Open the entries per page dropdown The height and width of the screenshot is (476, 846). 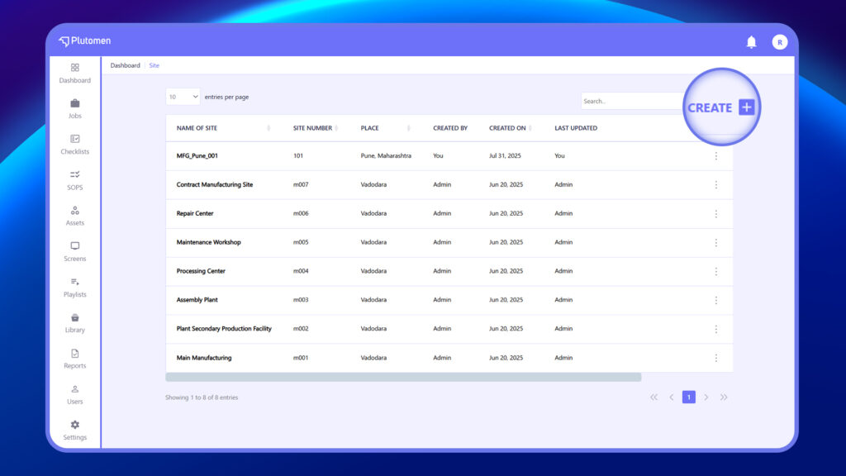click(183, 97)
